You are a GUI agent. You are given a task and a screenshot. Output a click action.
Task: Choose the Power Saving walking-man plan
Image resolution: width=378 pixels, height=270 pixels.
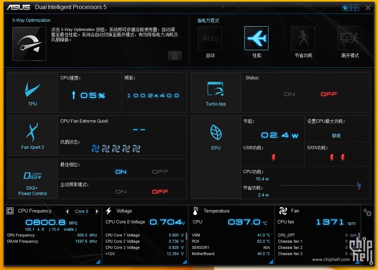(303, 38)
